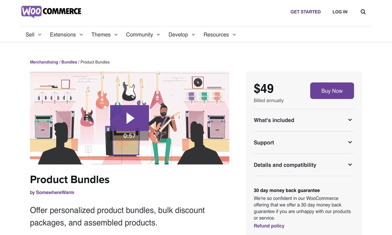Viewport: 392px width, 235px height.
Task: Open the Develop dropdown menu
Action: tap(181, 35)
